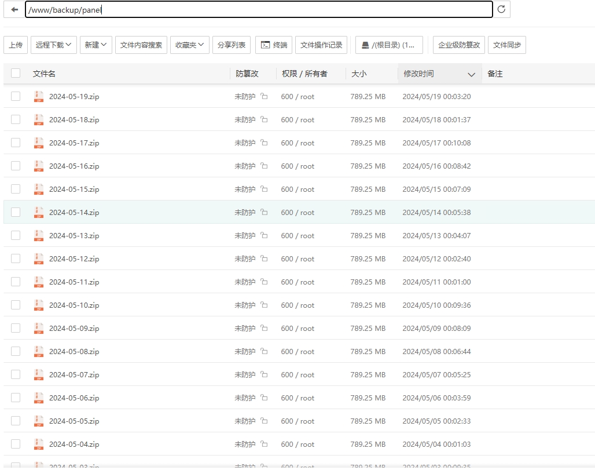This screenshot has height=470, width=595.
Task: Click the zip icon for 2024-05-07.zip
Action: [39, 374]
